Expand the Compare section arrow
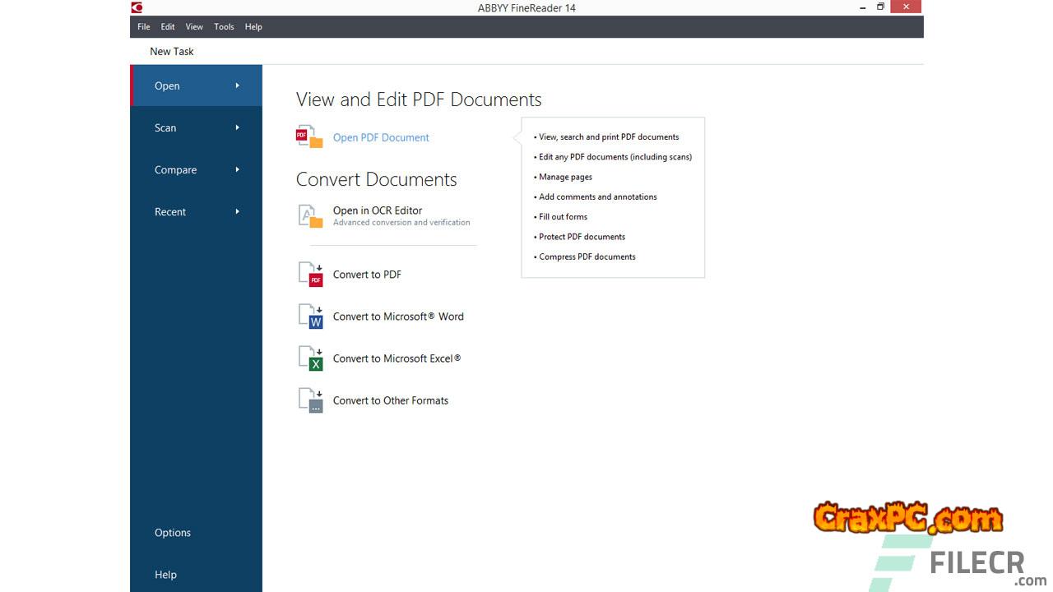 point(237,169)
